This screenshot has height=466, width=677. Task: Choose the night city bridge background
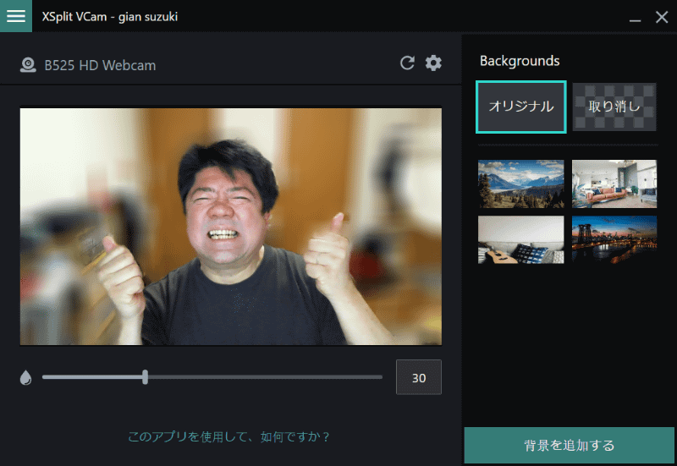[614, 239]
